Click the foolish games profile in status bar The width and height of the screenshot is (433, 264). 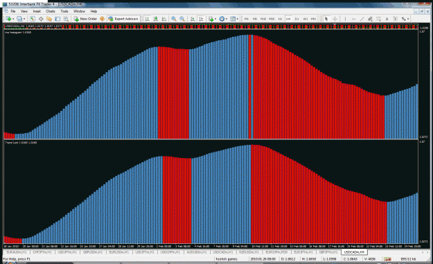pyautogui.click(x=227, y=259)
